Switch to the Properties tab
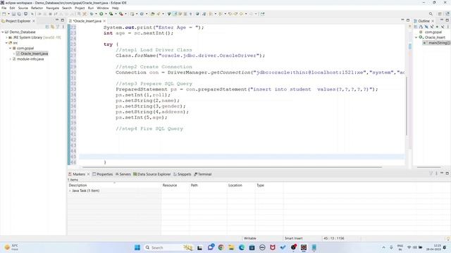The width and height of the screenshot is (451, 253). (102, 174)
